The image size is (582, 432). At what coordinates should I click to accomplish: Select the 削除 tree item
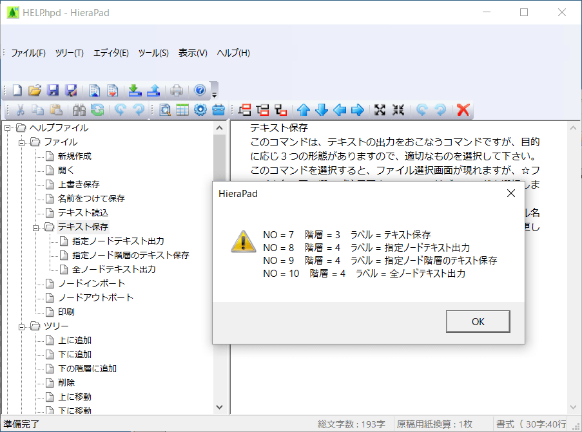[x=66, y=382]
